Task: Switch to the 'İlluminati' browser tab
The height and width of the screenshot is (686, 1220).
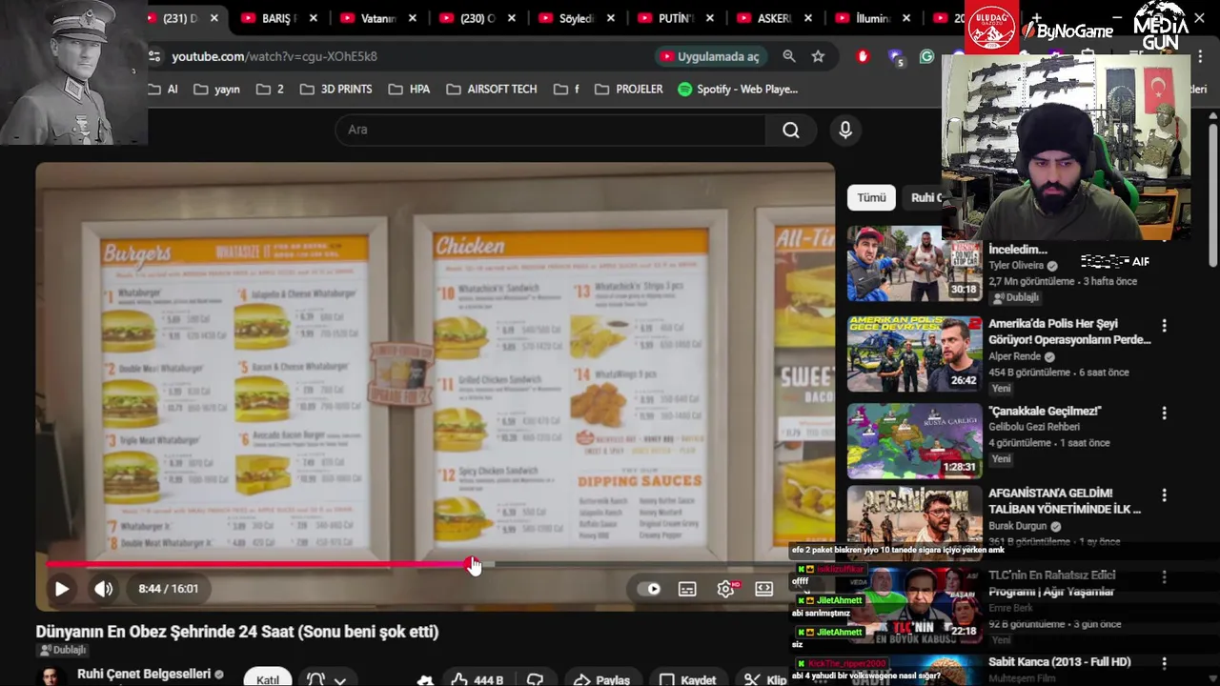Action: click(872, 18)
